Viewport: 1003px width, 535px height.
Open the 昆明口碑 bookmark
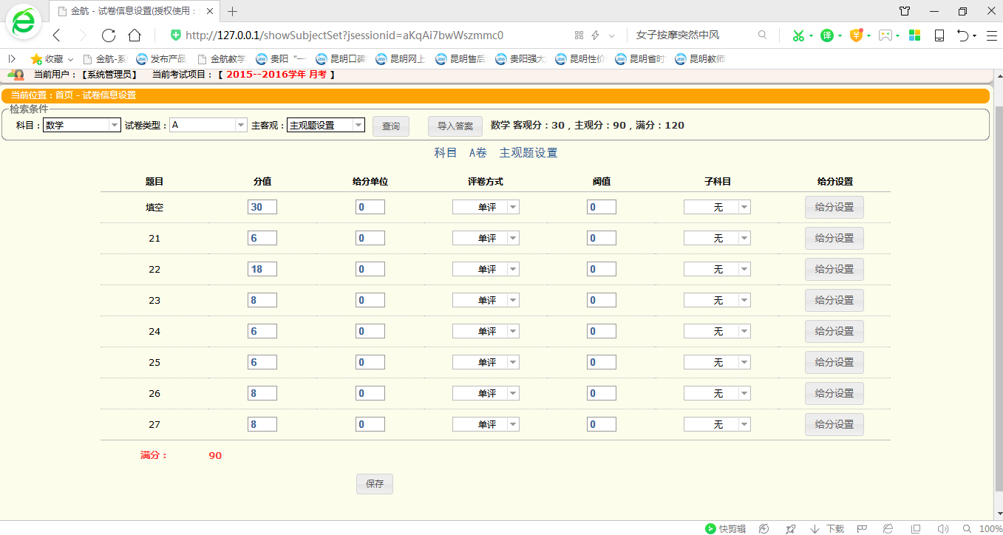point(341,59)
